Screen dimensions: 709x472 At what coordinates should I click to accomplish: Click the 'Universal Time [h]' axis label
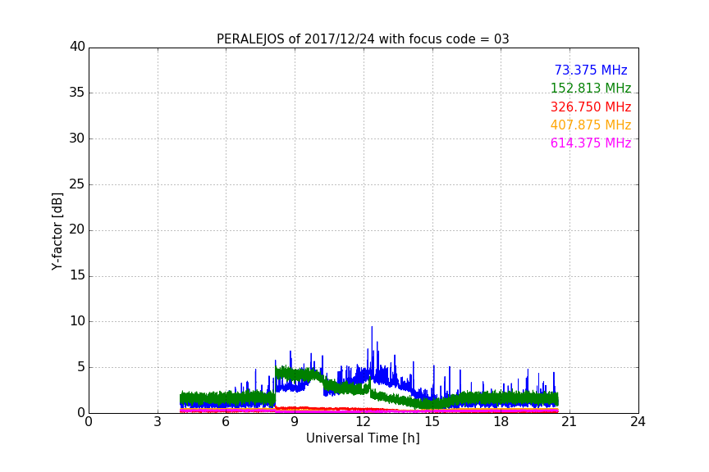tap(363, 438)
